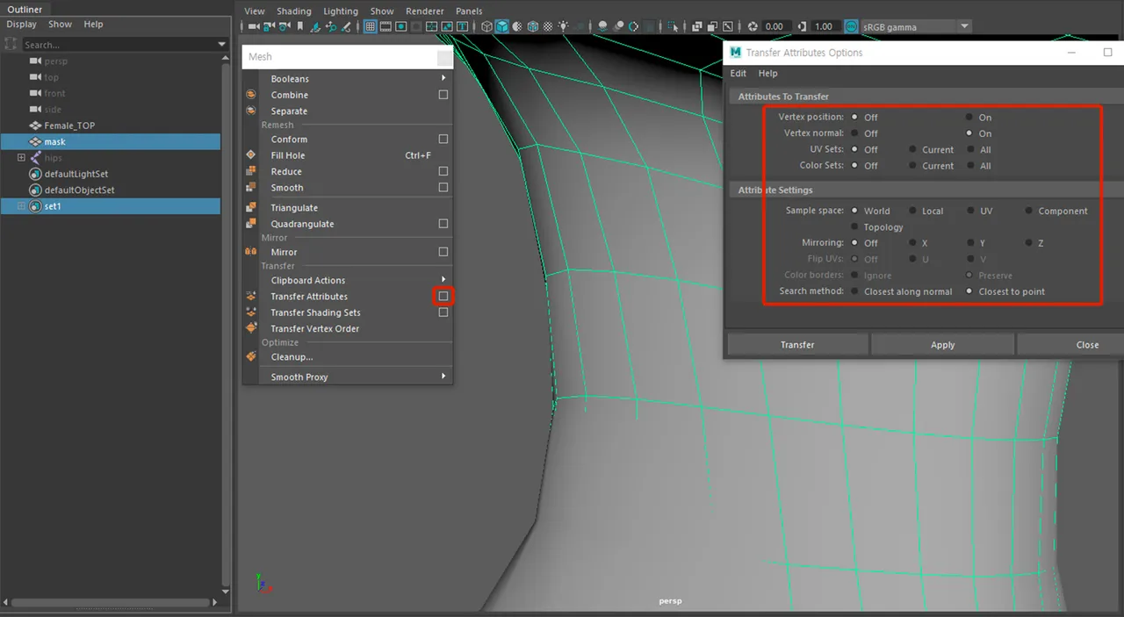
Task: Select the smooth shade all icon
Action: tap(502, 26)
